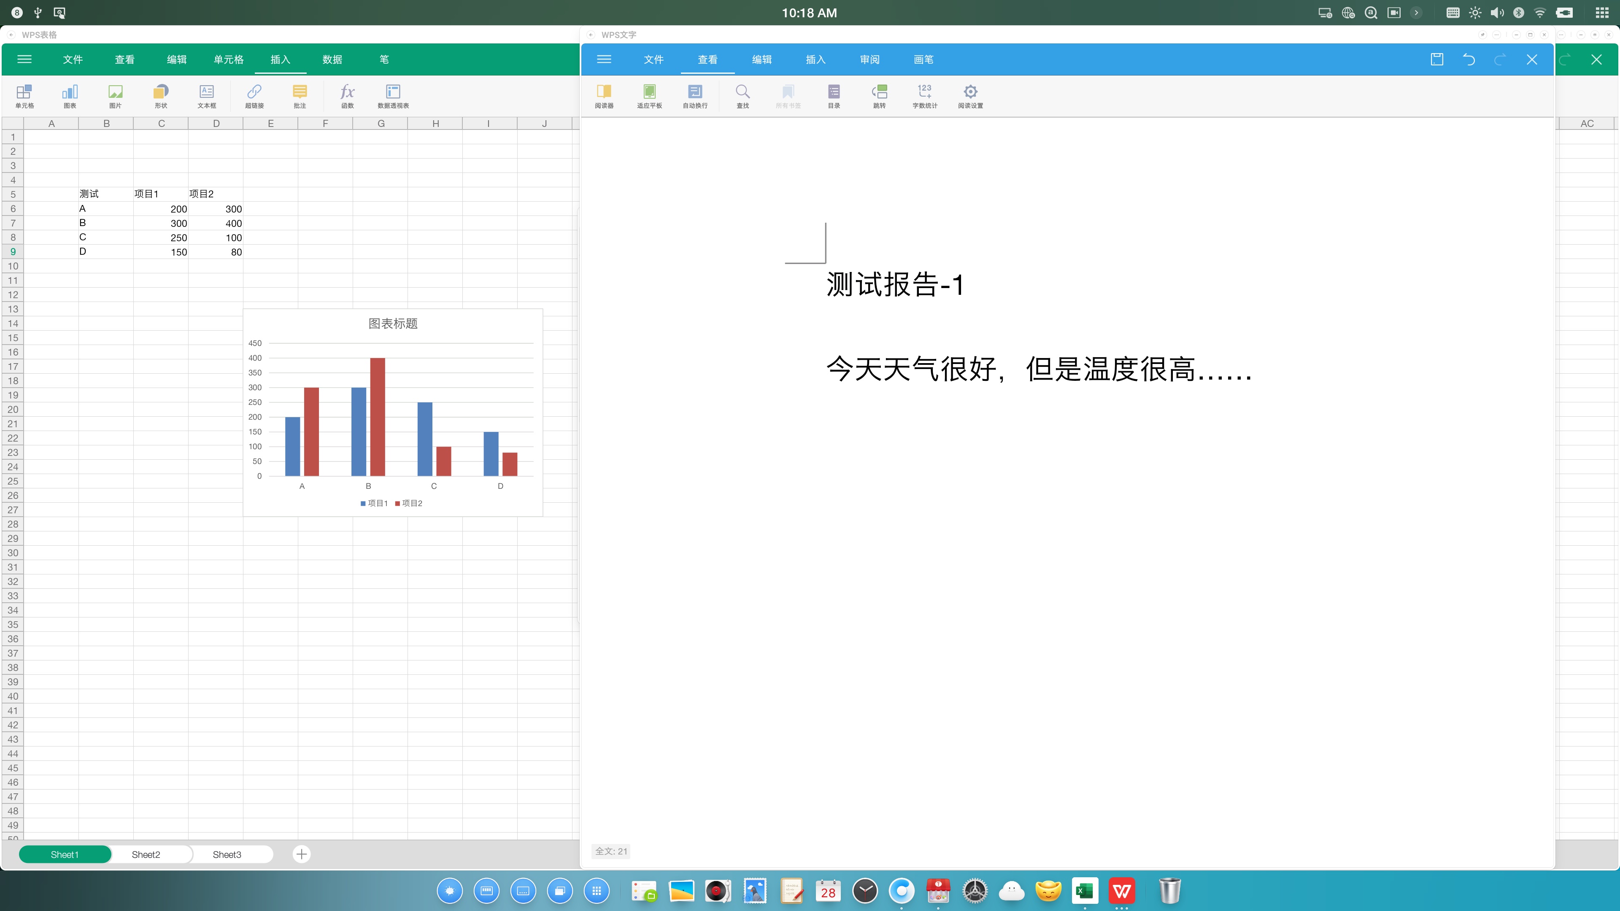
Task: Switch to Sheet2
Action: 146,854
